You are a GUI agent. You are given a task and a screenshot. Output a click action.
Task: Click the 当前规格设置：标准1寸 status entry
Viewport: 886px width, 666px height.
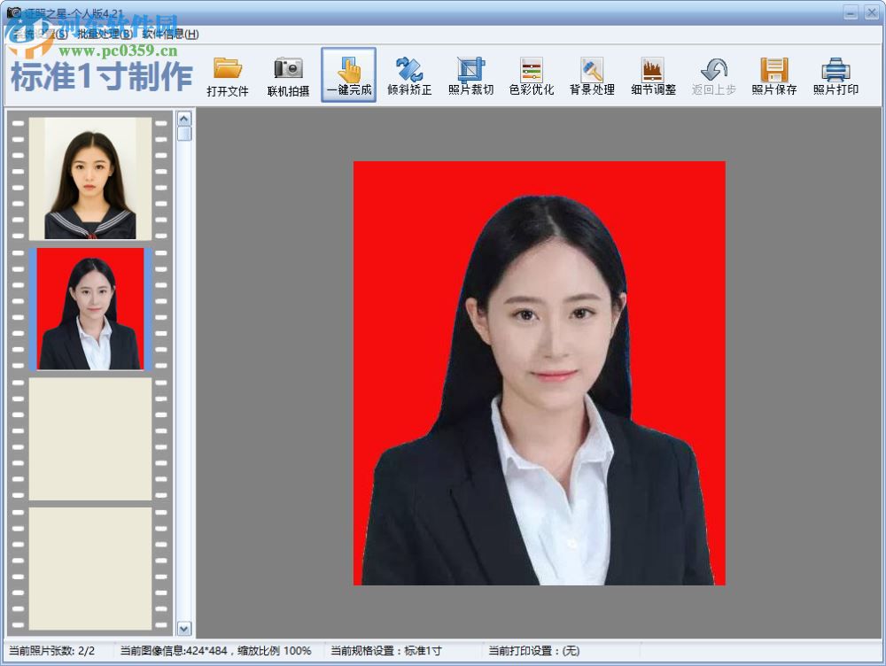[386, 651]
